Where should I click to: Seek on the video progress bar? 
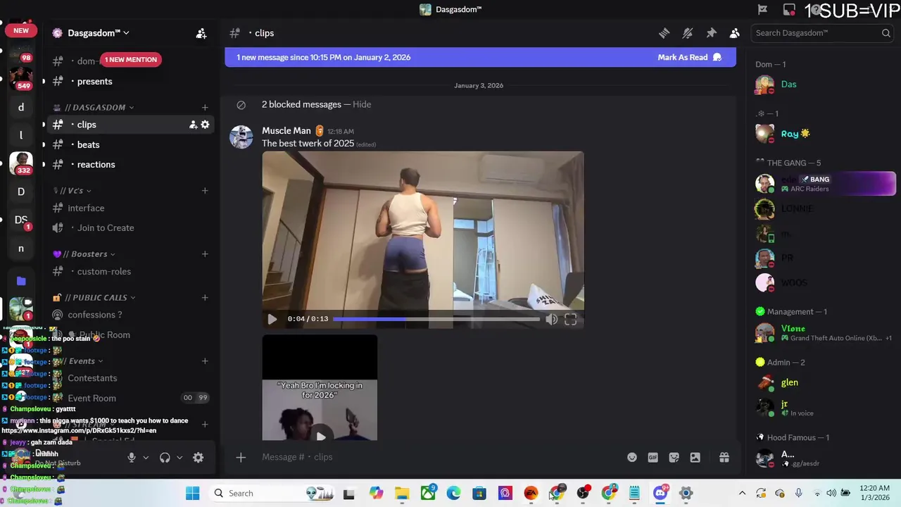436,319
